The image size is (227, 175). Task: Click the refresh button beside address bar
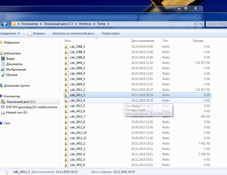pyautogui.click(x=201, y=24)
